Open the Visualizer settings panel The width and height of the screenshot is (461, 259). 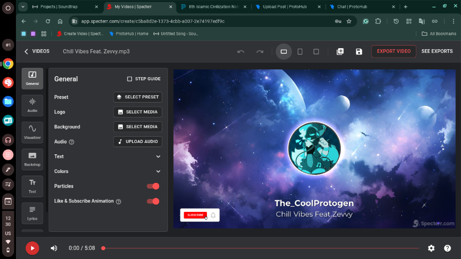click(32, 132)
